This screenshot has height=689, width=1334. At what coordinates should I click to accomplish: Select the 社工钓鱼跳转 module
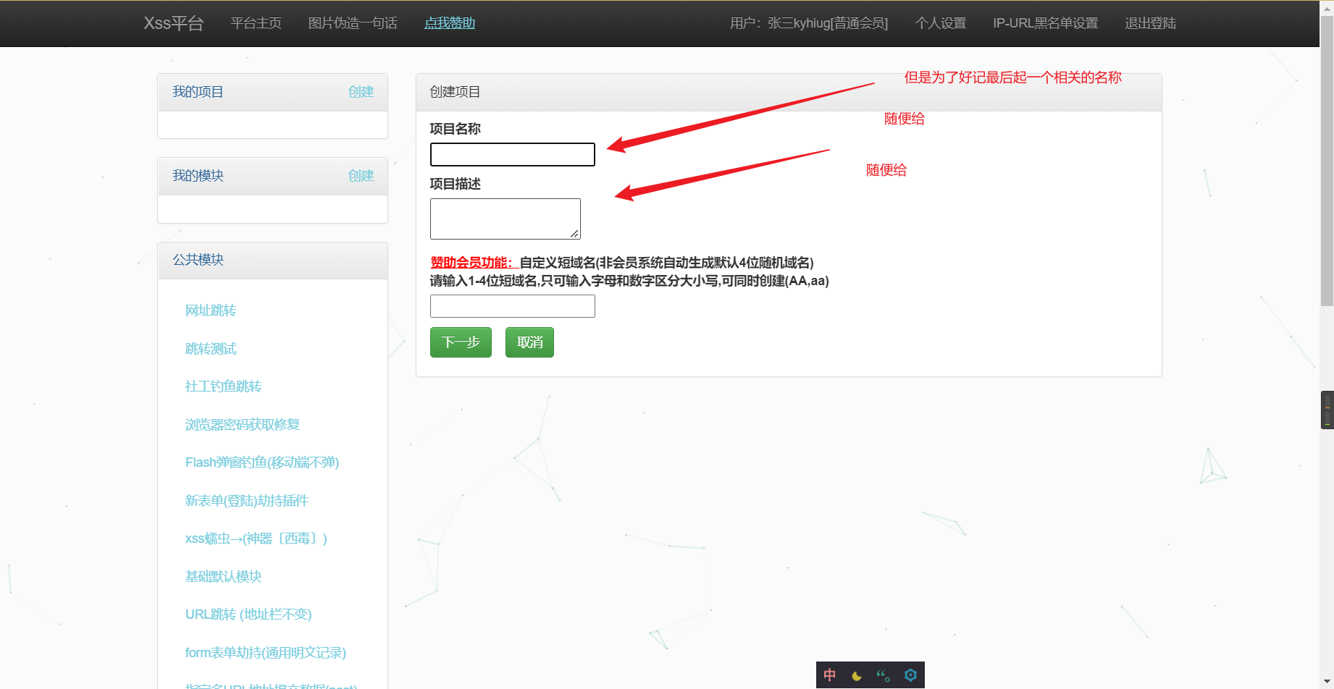(x=223, y=386)
